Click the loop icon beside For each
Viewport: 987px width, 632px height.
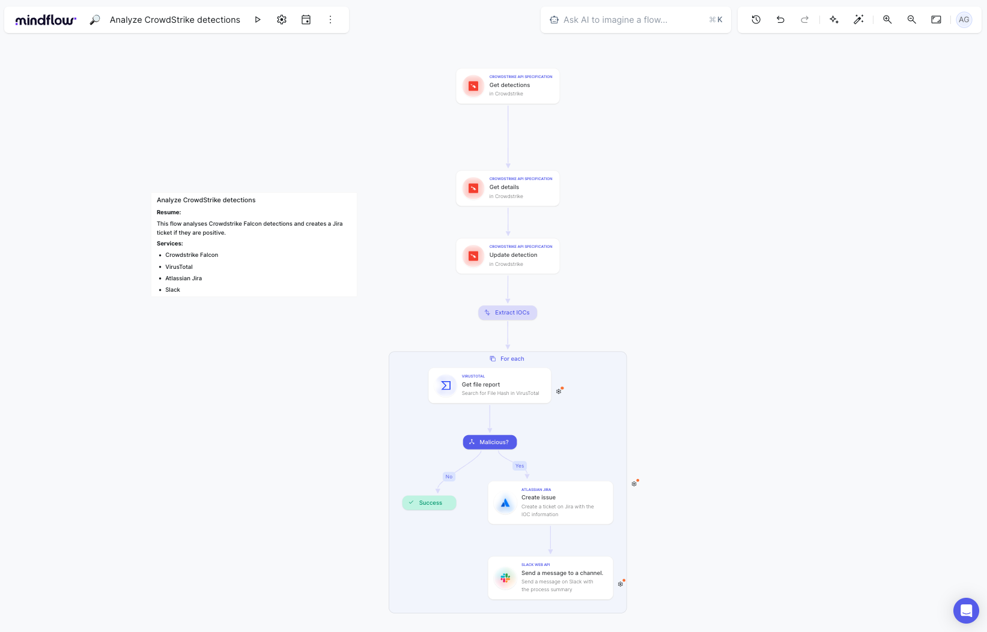pyautogui.click(x=493, y=359)
